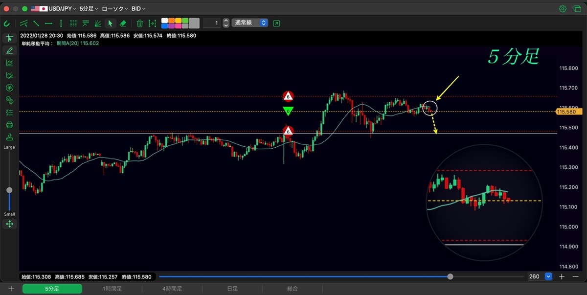Select the diagonal trend line tool
The image size is (587, 295).
36,23
